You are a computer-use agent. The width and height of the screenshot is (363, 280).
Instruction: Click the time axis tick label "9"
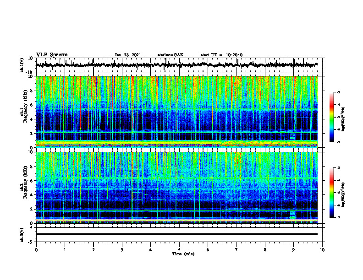coord(293,250)
